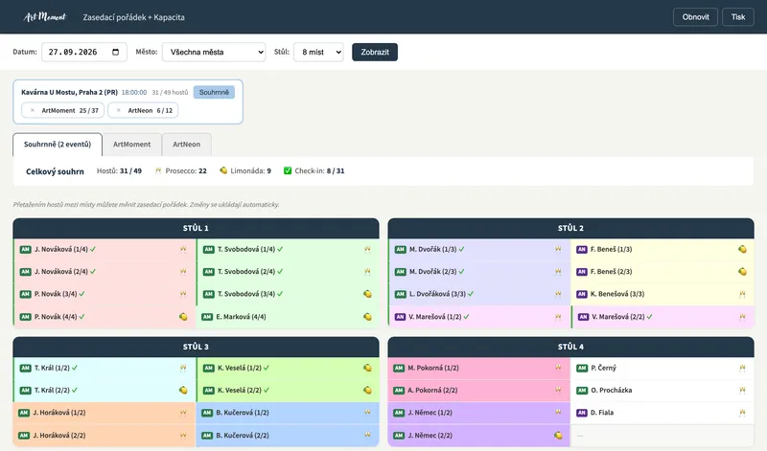Click lemonade icon for J. Němec (2/2)
767x451 pixels.
click(558, 435)
